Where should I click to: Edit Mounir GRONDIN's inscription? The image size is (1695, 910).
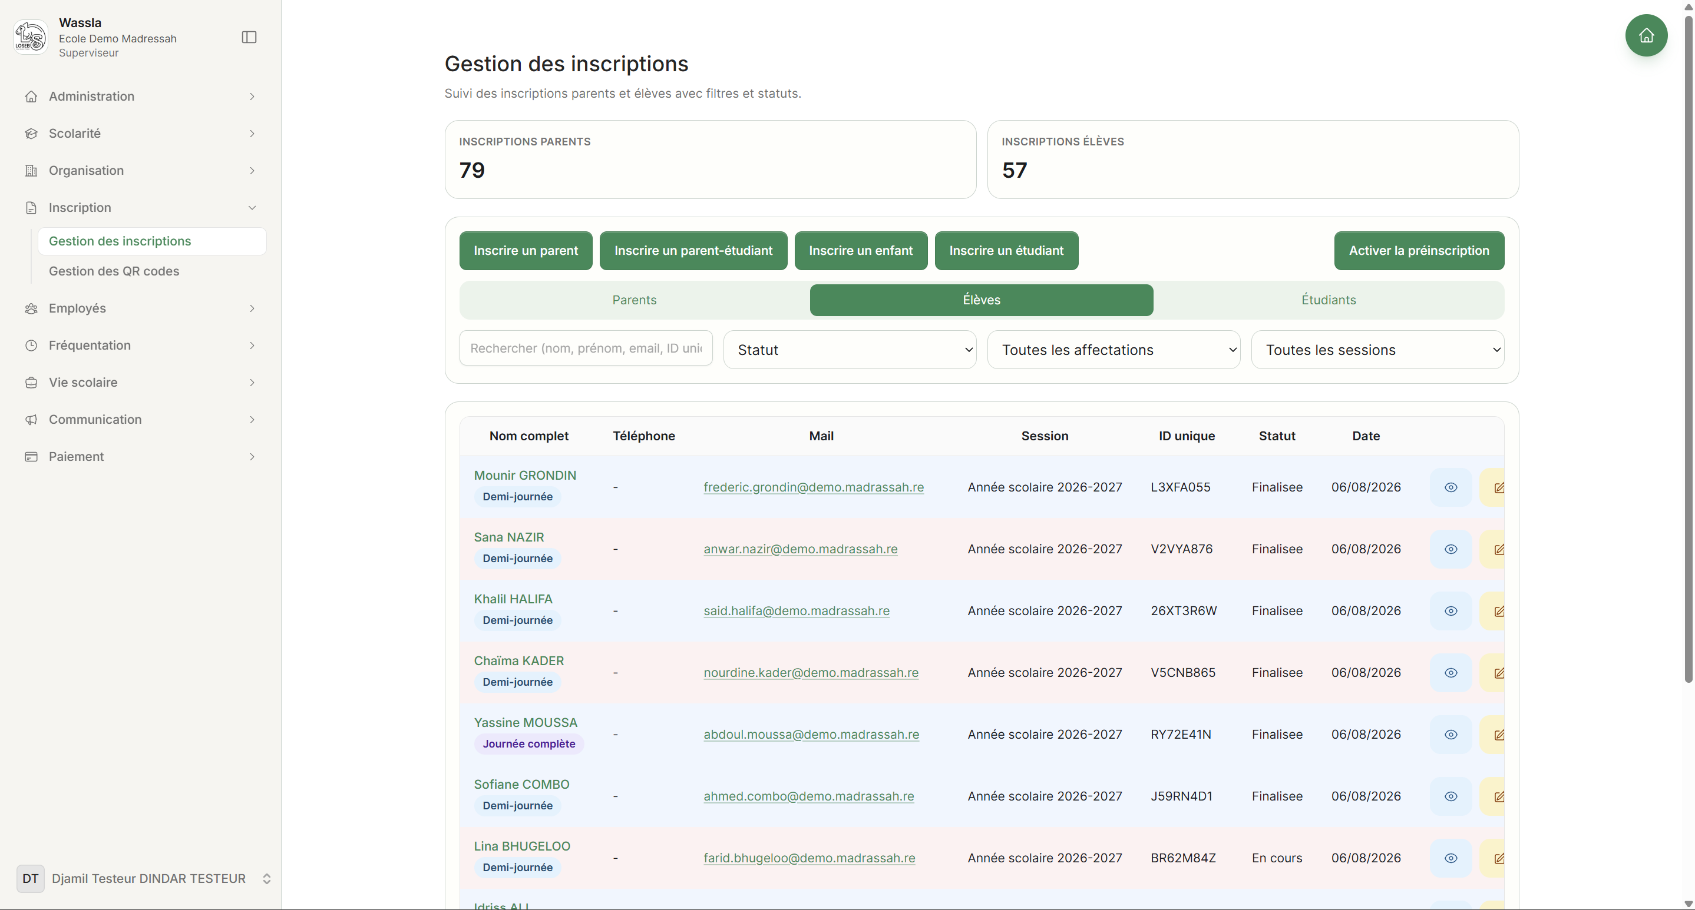pyautogui.click(x=1494, y=487)
